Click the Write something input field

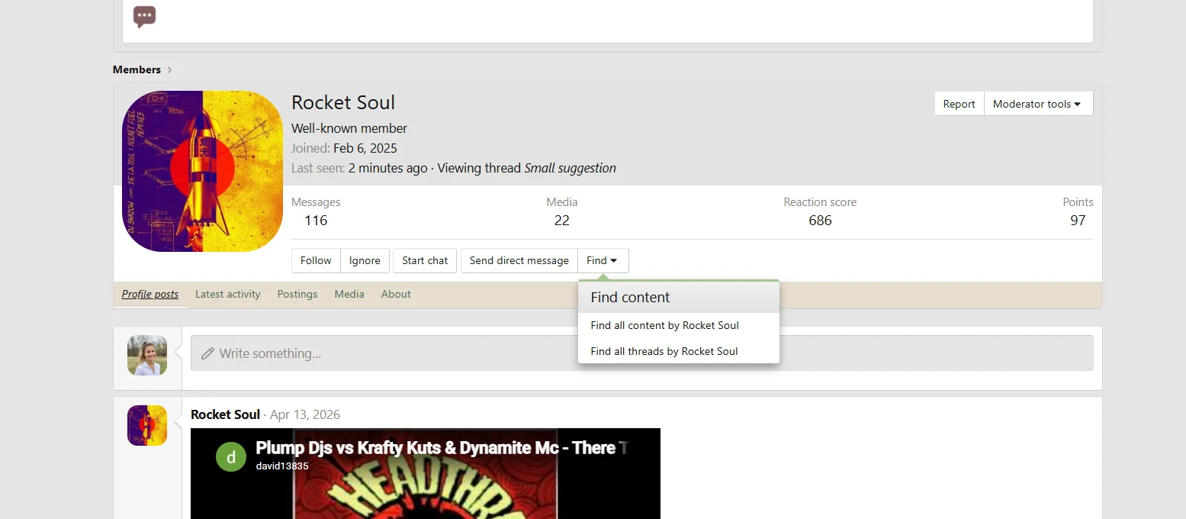pos(641,353)
